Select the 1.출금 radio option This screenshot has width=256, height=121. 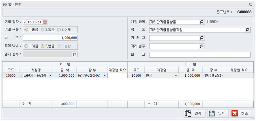tap(31, 30)
